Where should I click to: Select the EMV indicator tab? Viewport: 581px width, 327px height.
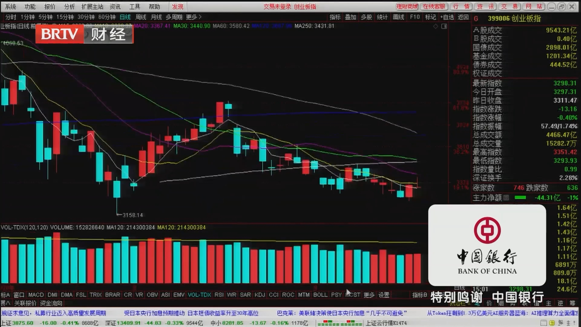pyautogui.click(x=179, y=295)
